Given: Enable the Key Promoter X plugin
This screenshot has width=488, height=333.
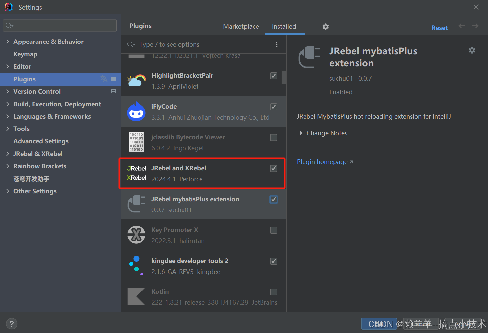Looking at the screenshot, I should click(x=274, y=230).
